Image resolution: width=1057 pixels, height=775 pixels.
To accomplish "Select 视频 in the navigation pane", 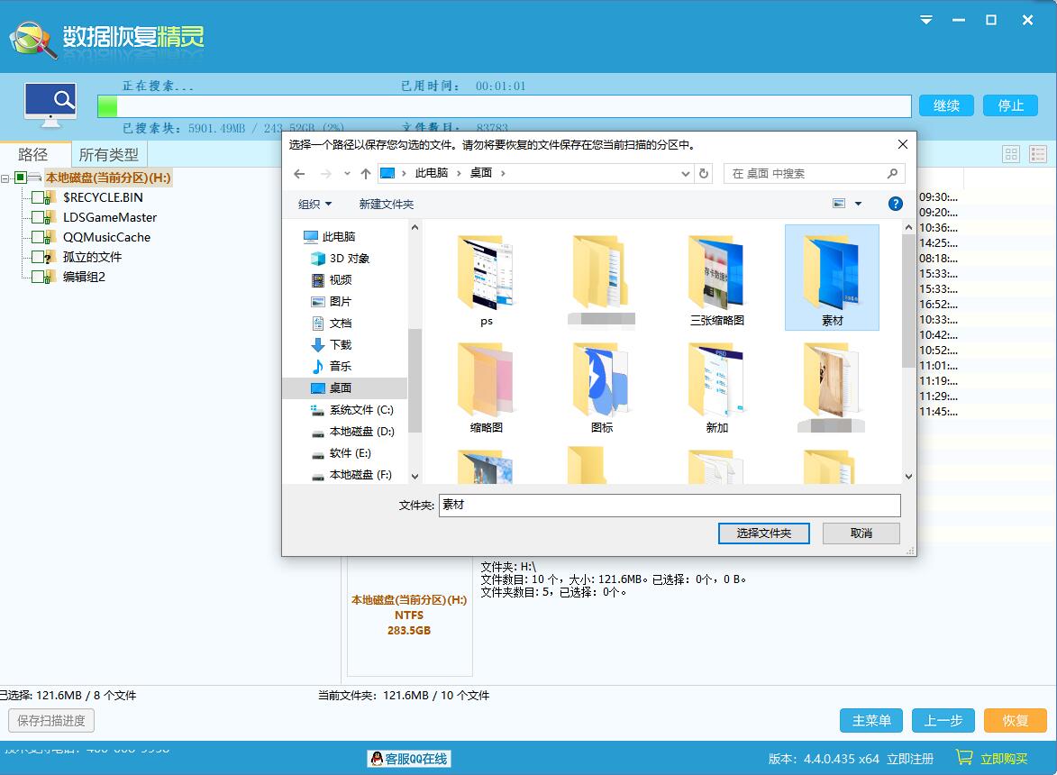I will 332,279.
